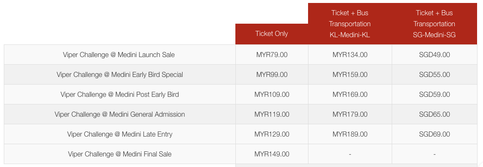Select the SGD59.00 price cell
This screenshot has width=483, height=167.
click(x=434, y=95)
